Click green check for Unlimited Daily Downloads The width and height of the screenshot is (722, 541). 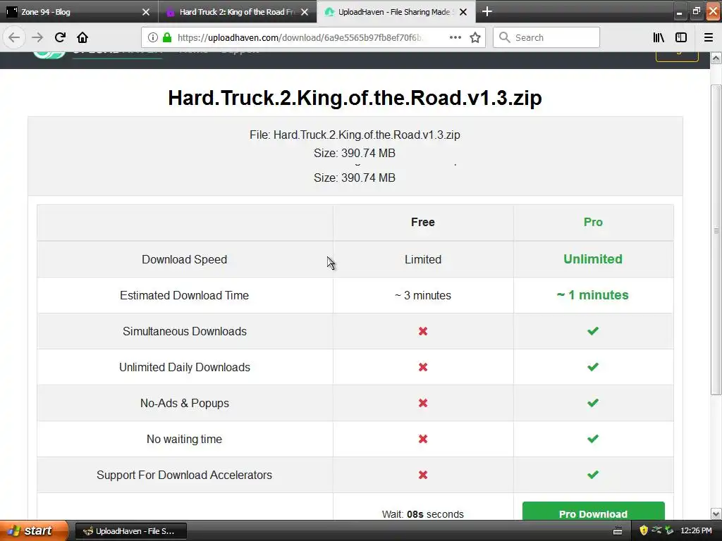tap(593, 366)
